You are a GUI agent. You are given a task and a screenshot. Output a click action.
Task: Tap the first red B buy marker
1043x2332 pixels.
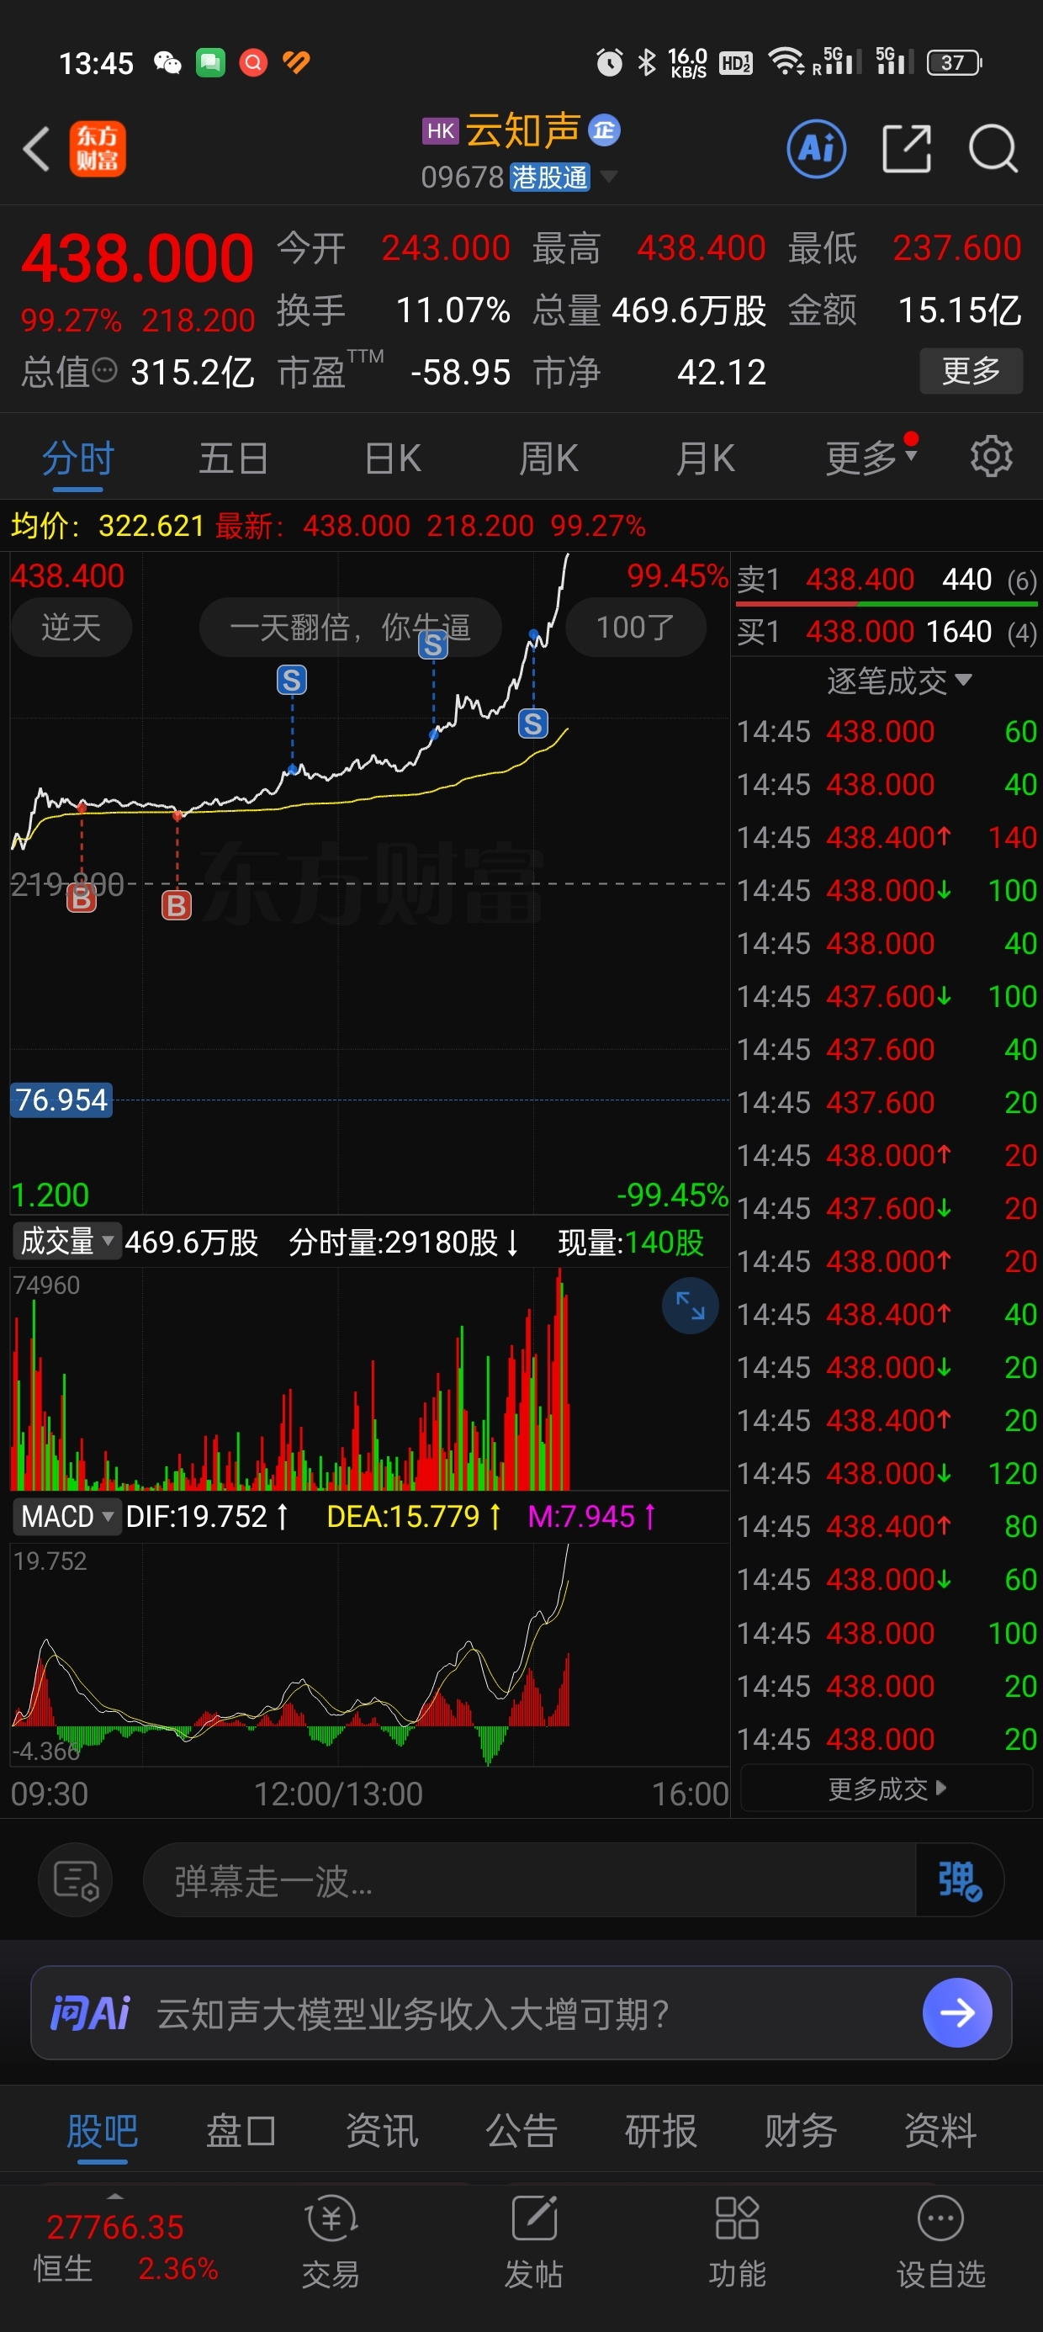[x=82, y=898]
